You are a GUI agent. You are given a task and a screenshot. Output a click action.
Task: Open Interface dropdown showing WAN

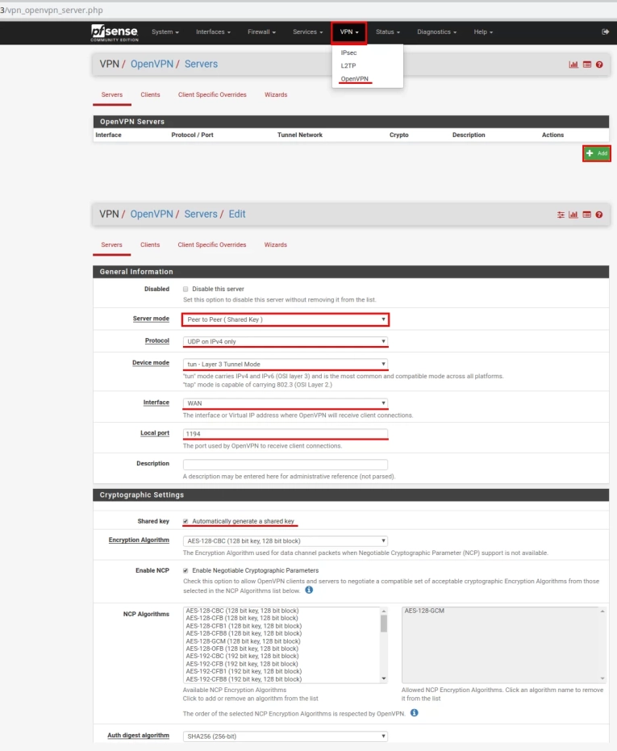click(286, 403)
